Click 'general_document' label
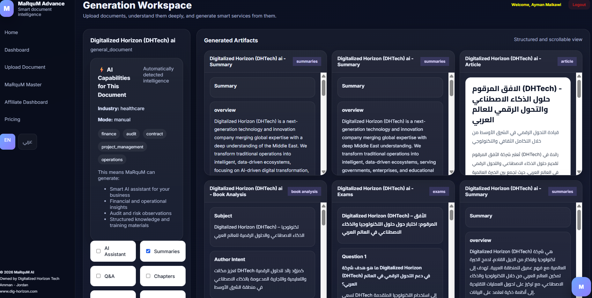This screenshot has width=592, height=298. 111,50
